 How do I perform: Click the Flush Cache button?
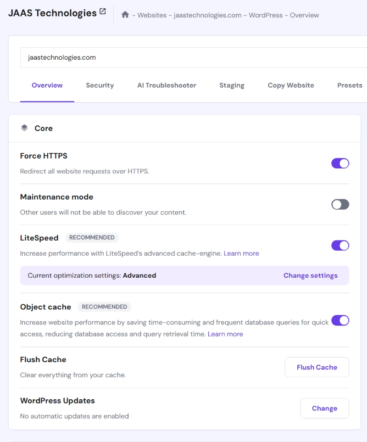(x=317, y=367)
